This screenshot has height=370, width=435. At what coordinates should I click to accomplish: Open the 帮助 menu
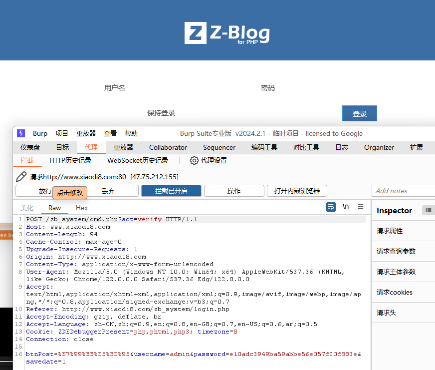coord(131,134)
